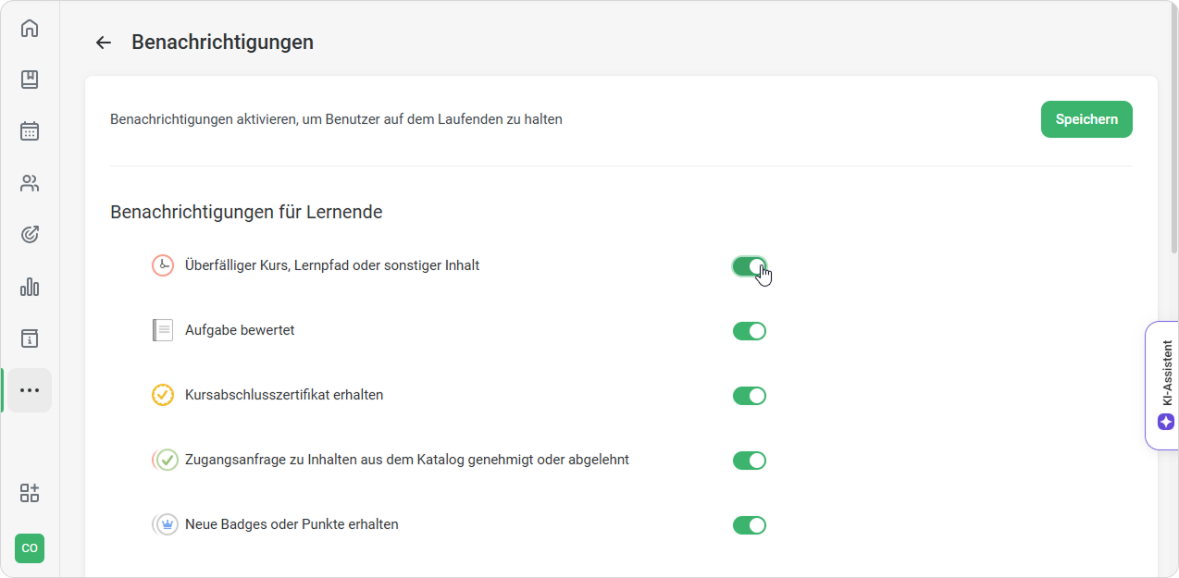
Task: Toggle Kursabschlusszertifikat erhalten notification
Action: click(x=750, y=396)
